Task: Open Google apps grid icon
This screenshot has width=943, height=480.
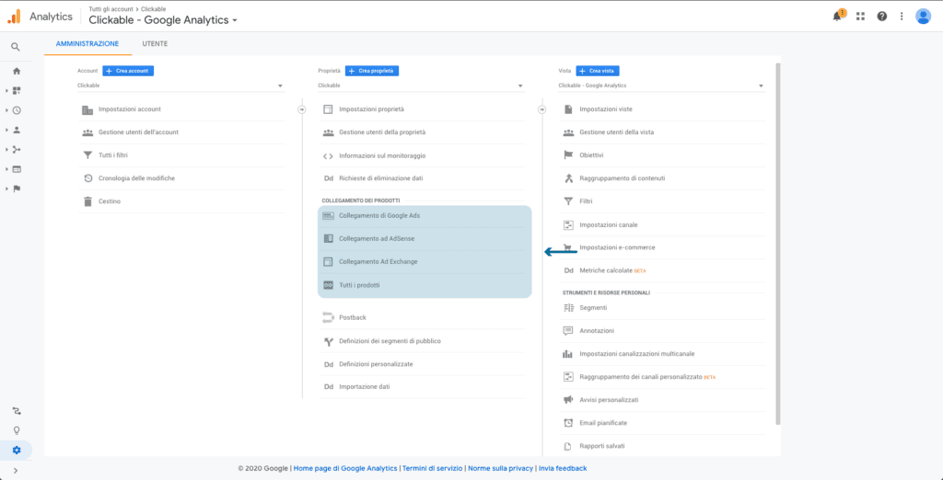Action: point(861,16)
